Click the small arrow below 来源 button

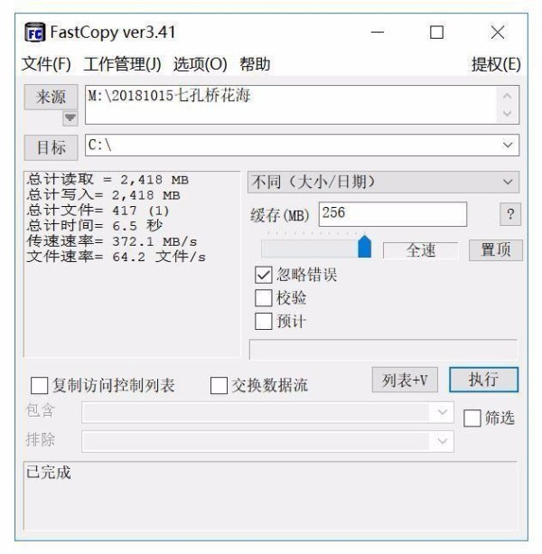point(70,117)
